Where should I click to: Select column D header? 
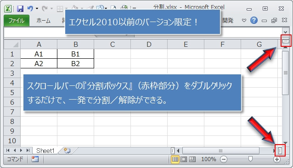149,45
